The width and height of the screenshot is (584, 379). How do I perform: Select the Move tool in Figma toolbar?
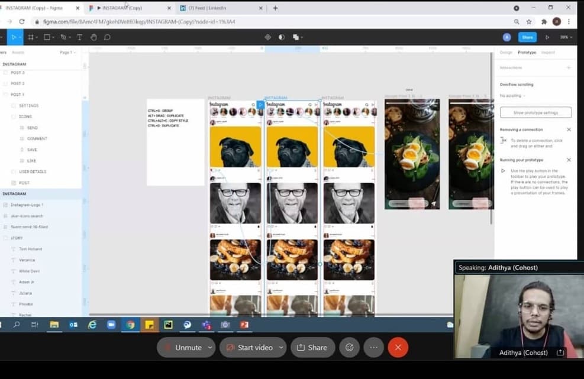(14, 37)
